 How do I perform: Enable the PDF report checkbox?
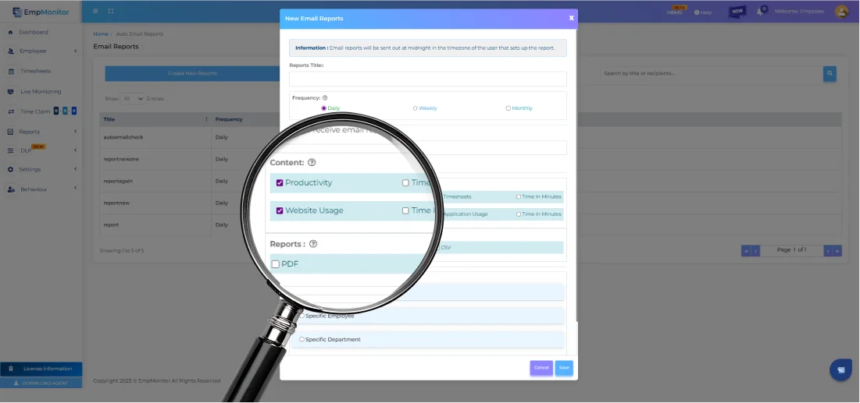tap(276, 264)
